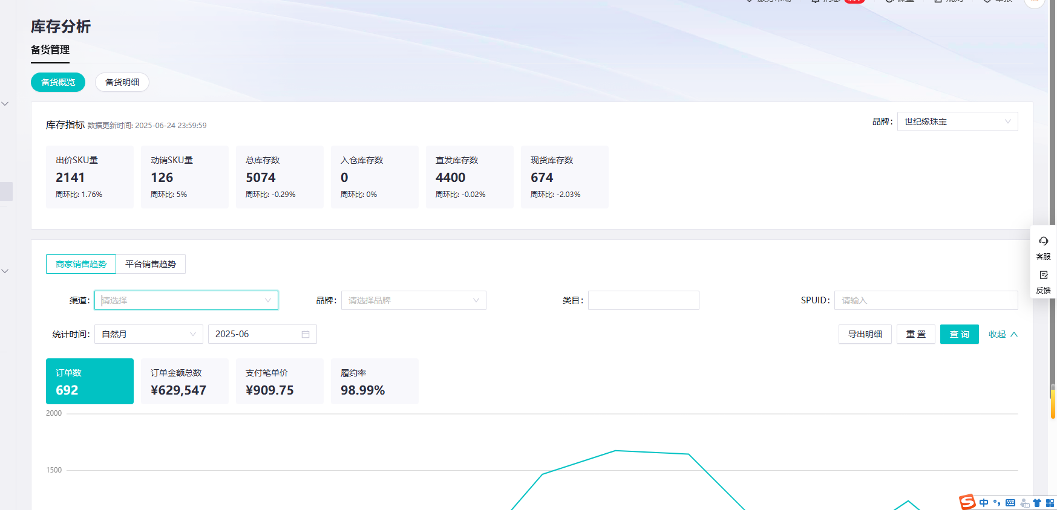This screenshot has height=510, width=1057.
Task: Switch to 平台销售趋势 tab
Action: [x=151, y=264]
